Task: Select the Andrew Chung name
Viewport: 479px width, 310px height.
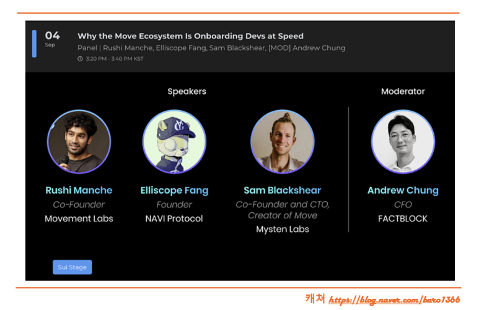Action: point(403,191)
